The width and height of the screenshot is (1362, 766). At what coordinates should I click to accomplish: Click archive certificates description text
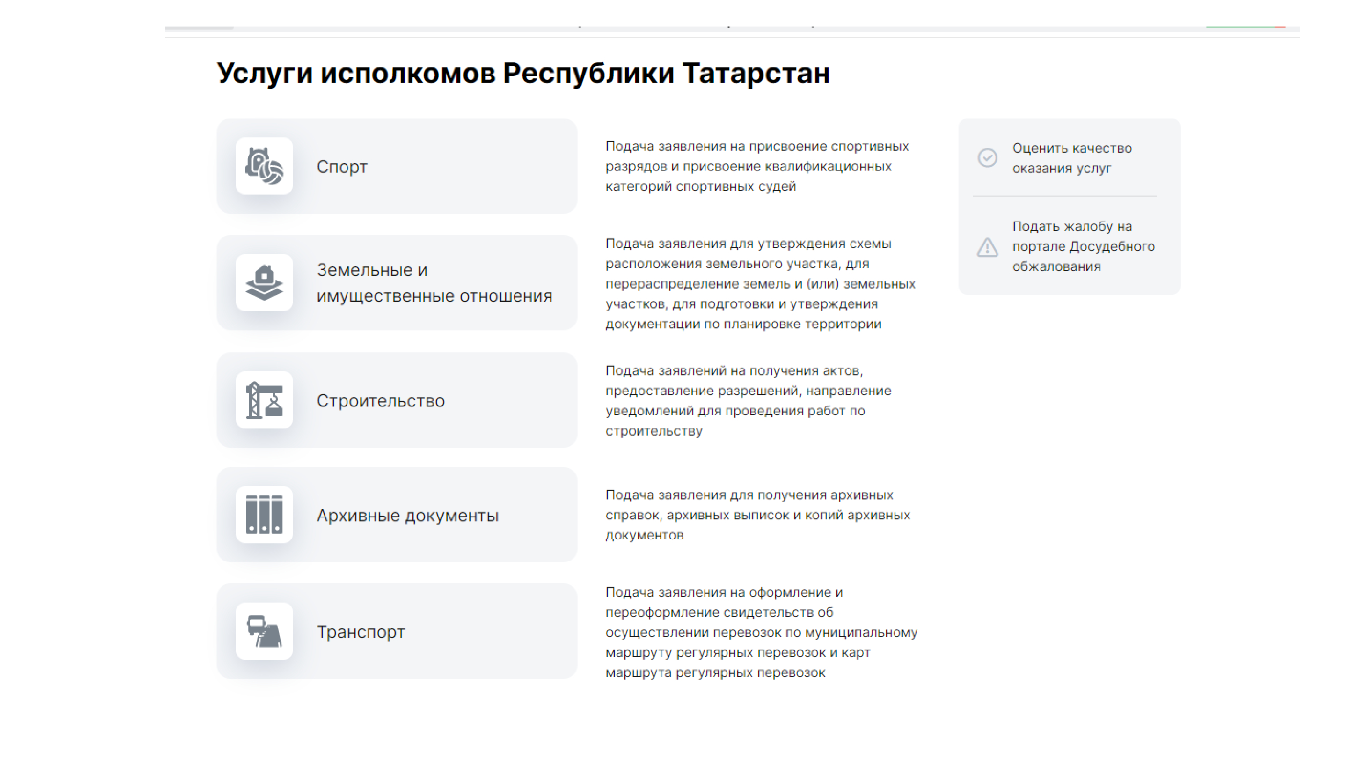point(757,515)
